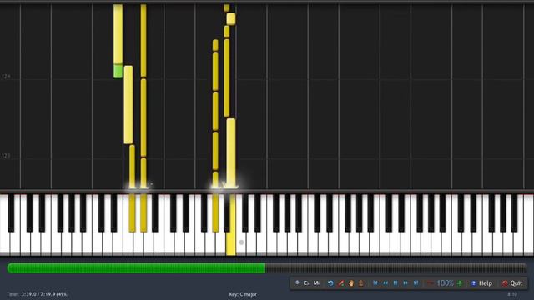This screenshot has width=534, height=300.
Task: Rewind the song playback
Action: 385,283
